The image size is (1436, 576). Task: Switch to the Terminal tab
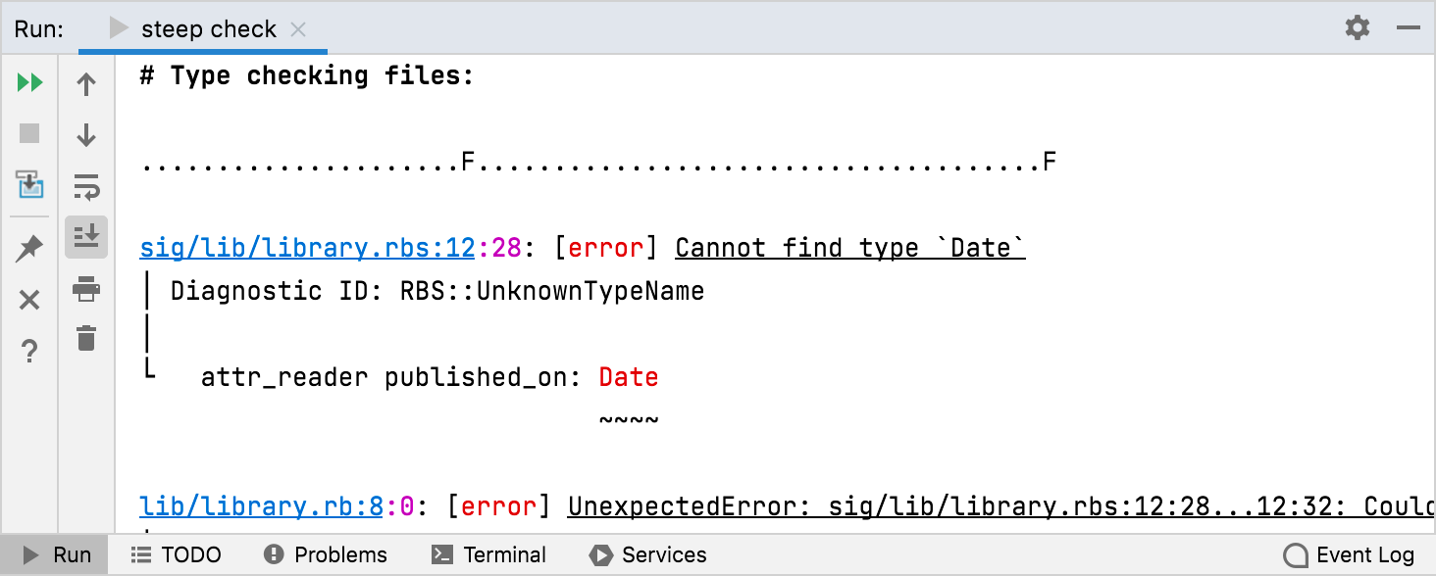click(488, 554)
